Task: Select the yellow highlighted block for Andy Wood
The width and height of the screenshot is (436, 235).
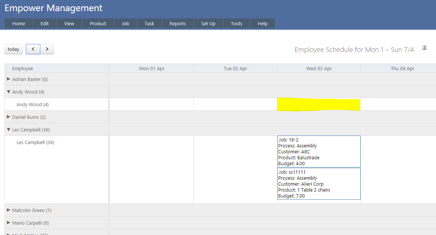Action: pos(319,105)
